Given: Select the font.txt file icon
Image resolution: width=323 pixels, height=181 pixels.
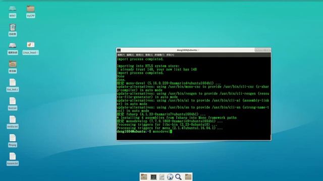Looking at the screenshot, I should coord(13,104).
